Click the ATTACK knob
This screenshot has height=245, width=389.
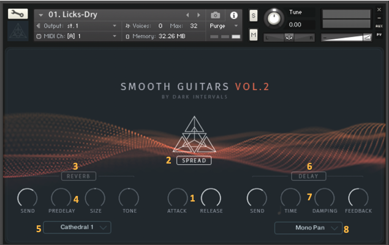click(178, 198)
